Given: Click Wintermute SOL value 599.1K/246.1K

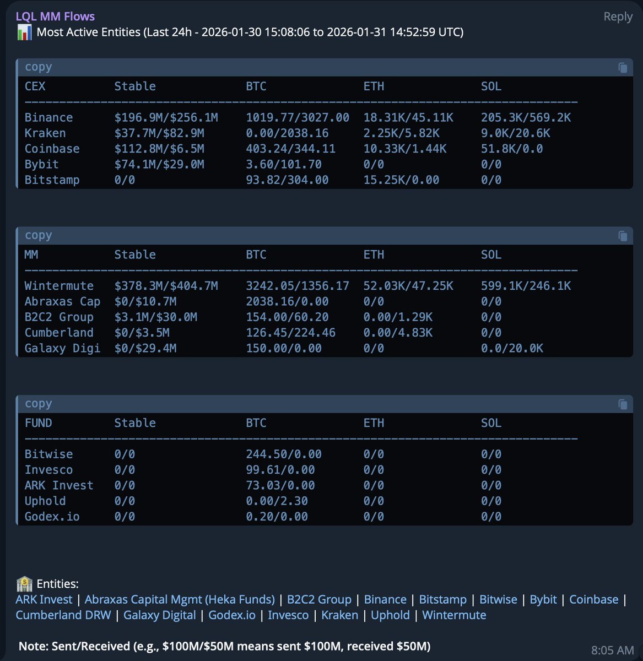Looking at the screenshot, I should pos(526,286).
